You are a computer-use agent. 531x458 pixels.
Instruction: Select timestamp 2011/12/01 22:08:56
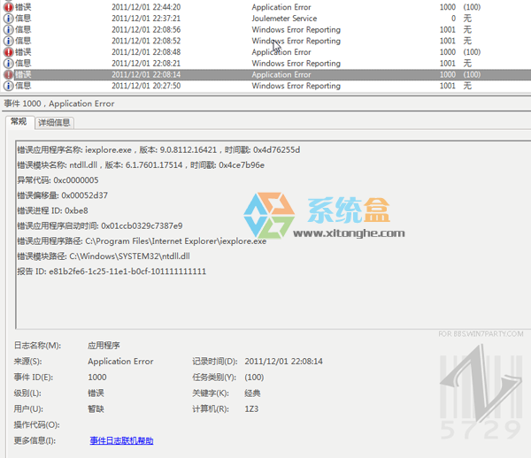click(146, 29)
